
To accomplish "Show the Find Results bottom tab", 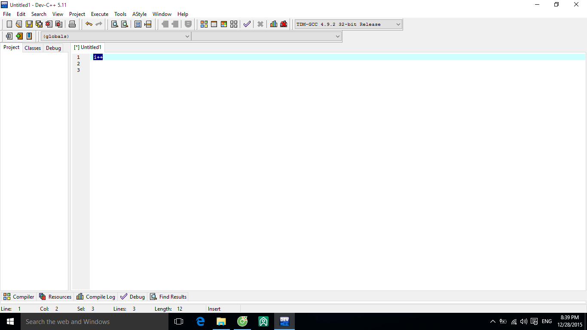I will (168, 297).
